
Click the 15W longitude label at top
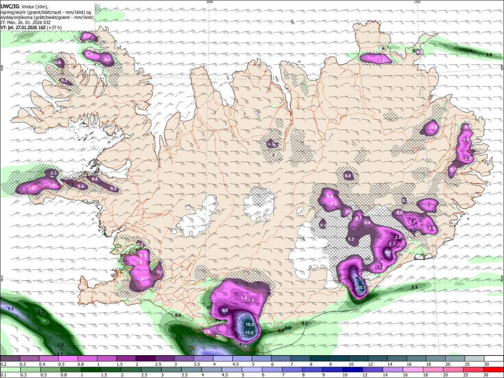tap(417, 2)
